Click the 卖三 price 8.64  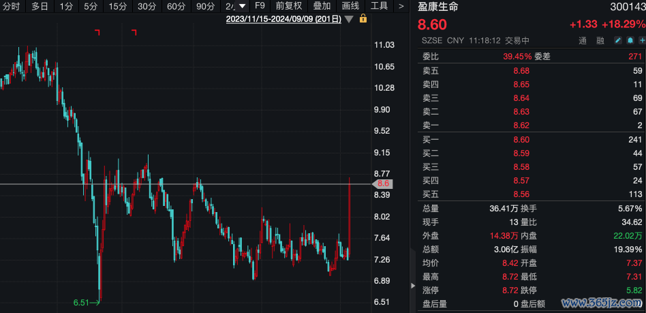[521, 98]
